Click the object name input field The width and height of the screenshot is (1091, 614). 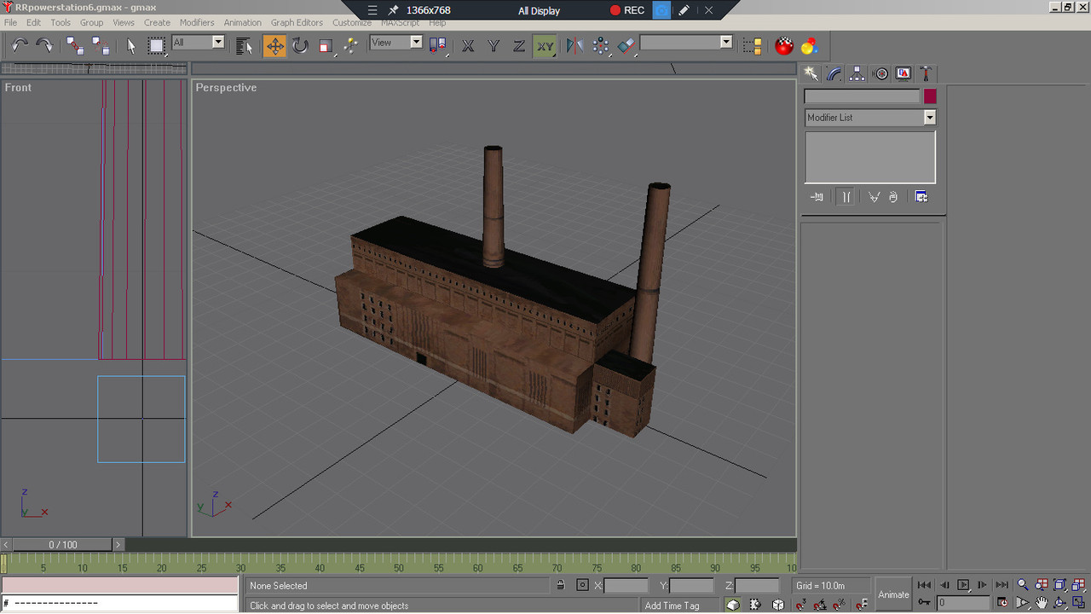pyautogui.click(x=863, y=96)
